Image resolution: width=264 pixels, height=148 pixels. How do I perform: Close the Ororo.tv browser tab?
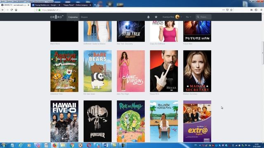28,5
